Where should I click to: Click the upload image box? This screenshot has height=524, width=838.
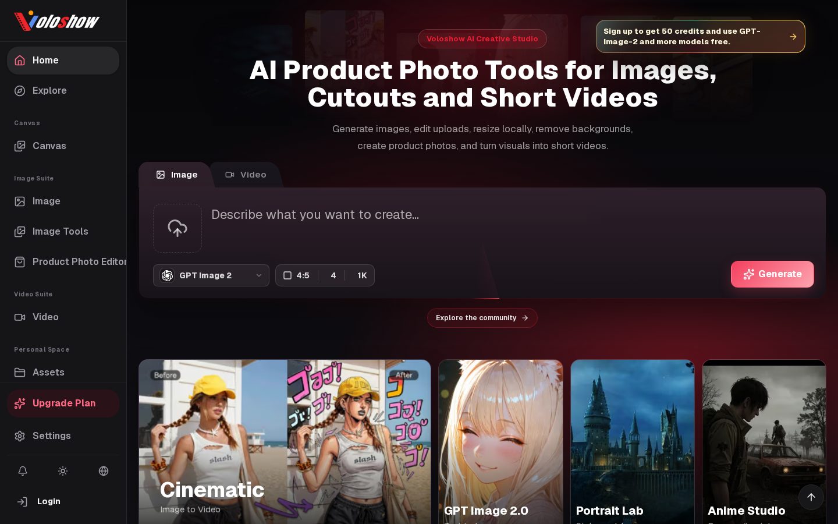(177, 228)
